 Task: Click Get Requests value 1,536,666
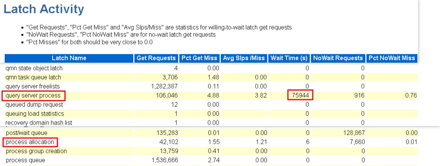[x=165, y=160]
